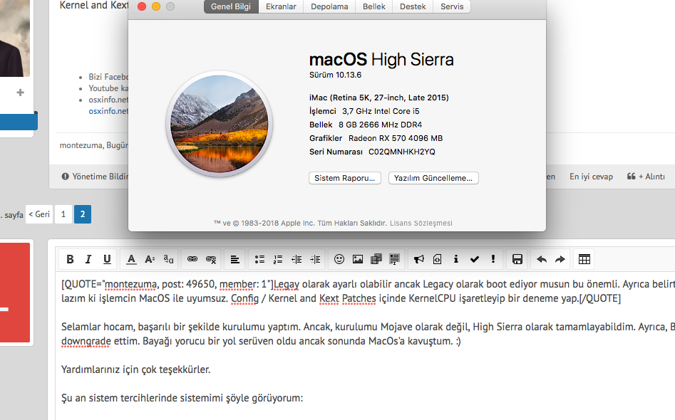This screenshot has width=675, height=420.
Task: Open the font family dropdown
Action: [168, 259]
